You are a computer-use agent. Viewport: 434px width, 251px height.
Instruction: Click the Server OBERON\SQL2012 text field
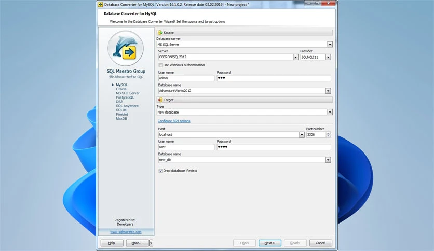(226, 57)
